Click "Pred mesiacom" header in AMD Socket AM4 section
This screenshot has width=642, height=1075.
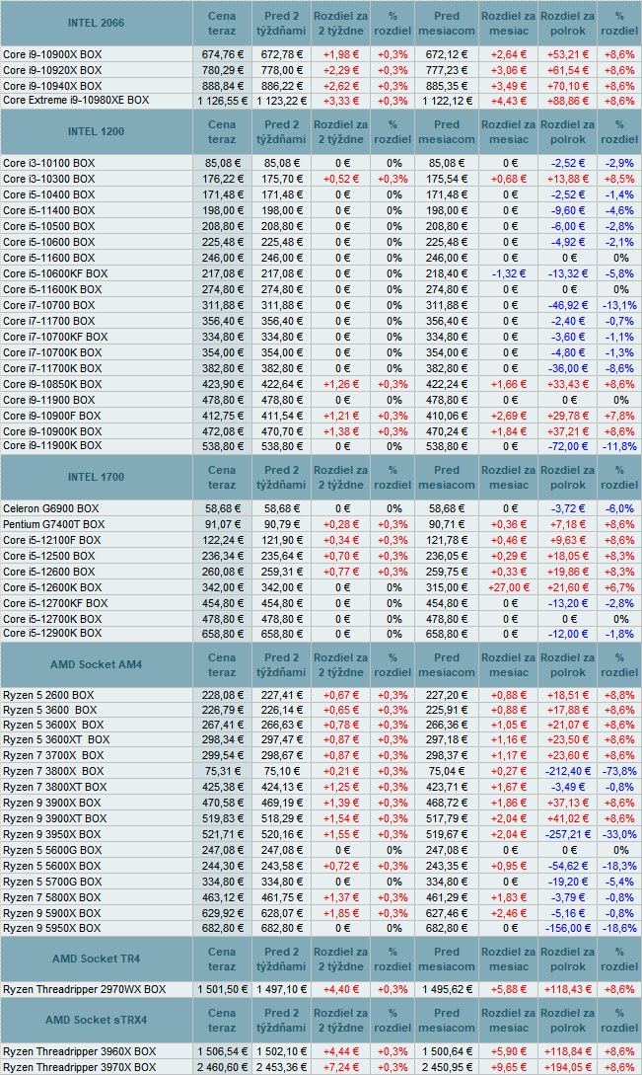click(447, 664)
